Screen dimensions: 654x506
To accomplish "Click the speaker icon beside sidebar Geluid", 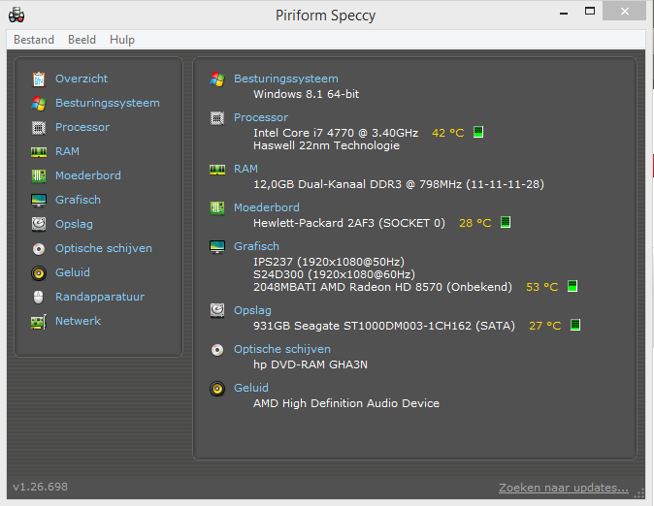I will 39,273.
